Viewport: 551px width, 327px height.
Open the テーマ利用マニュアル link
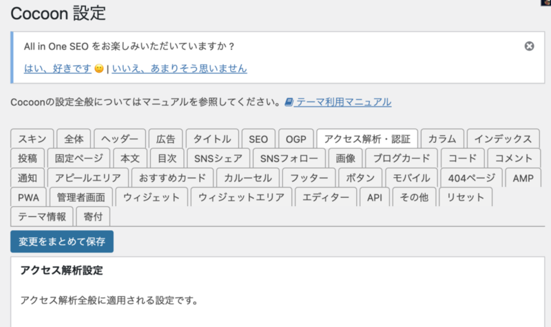tap(343, 102)
